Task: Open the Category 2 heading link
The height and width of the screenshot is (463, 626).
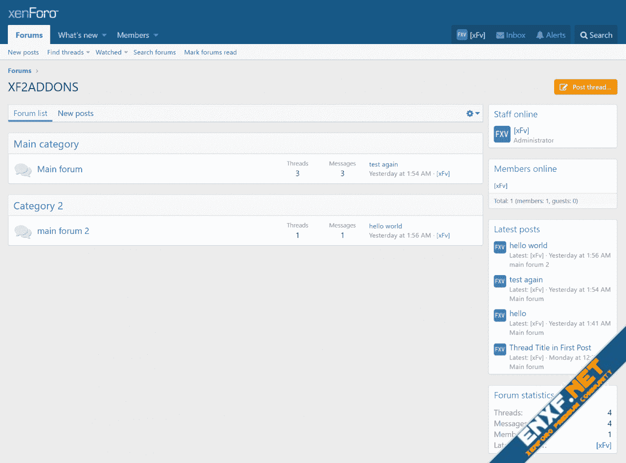Action: (x=38, y=206)
